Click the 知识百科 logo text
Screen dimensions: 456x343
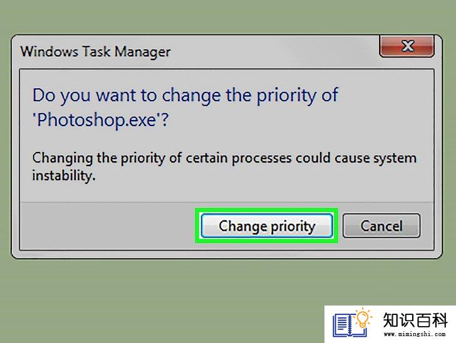(415, 320)
